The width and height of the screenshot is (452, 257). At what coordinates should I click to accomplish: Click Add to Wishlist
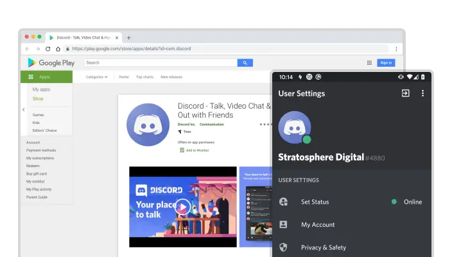pyautogui.click(x=195, y=150)
